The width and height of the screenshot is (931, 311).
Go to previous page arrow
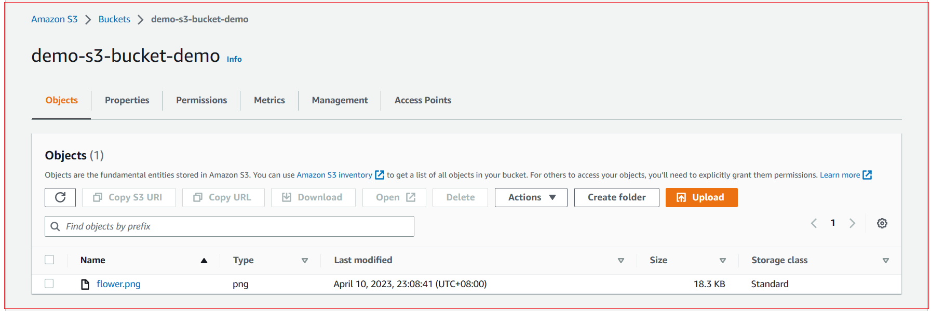tap(814, 223)
